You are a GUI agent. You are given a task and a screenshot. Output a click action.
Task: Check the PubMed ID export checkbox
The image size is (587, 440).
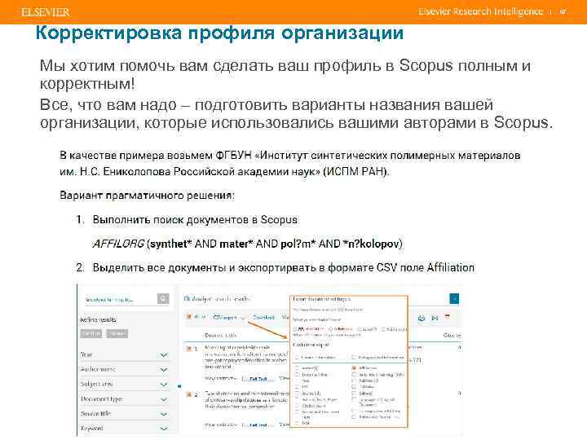coord(354,381)
